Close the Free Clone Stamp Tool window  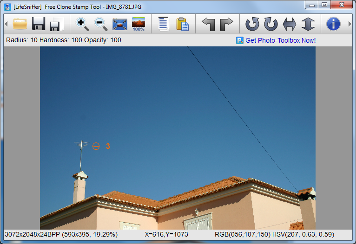(x=342, y=5)
